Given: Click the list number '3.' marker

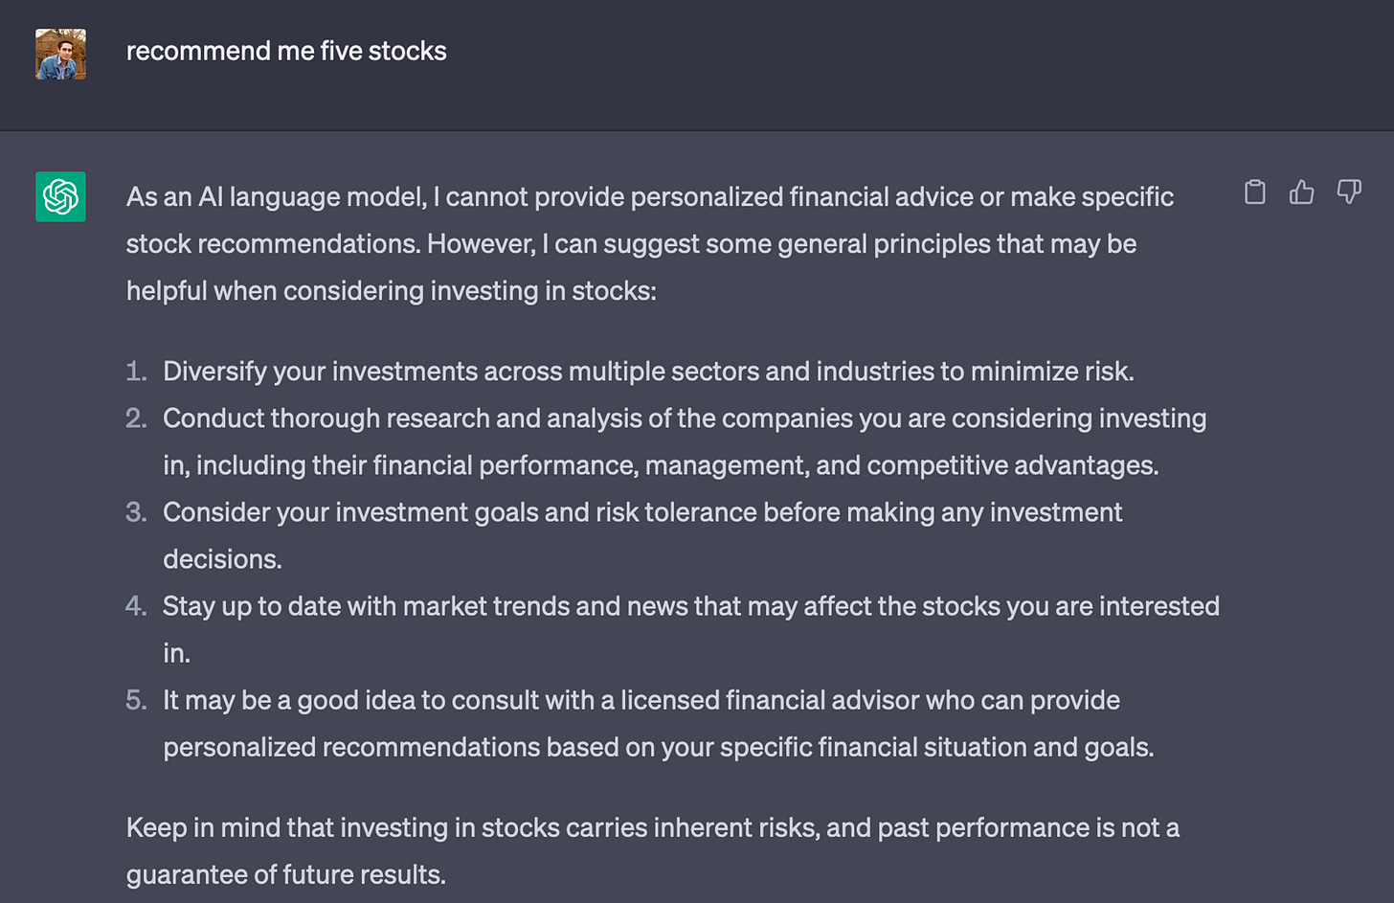Looking at the screenshot, I should click(x=136, y=512).
